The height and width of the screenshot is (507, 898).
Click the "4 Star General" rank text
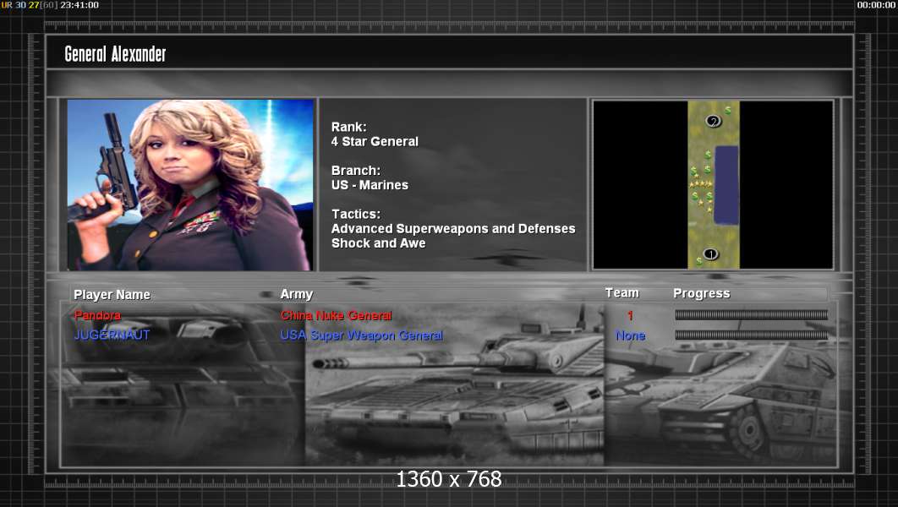(375, 141)
